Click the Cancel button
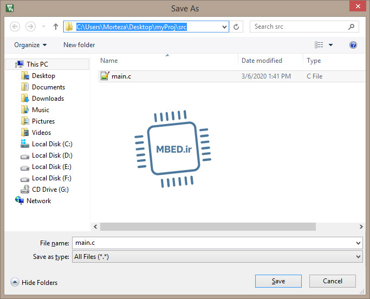The height and width of the screenshot is (299, 370). point(333,281)
